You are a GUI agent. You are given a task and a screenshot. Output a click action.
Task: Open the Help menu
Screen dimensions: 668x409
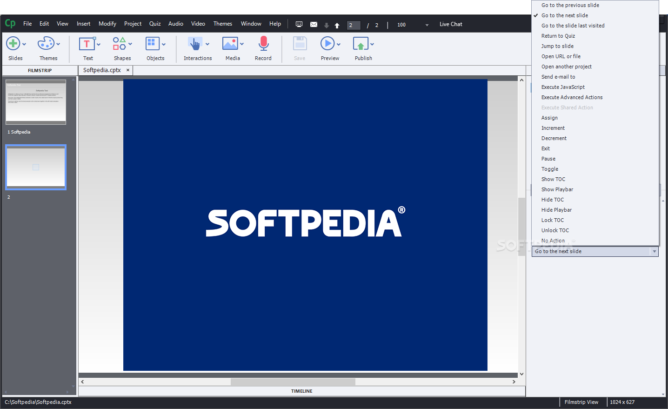[275, 24]
